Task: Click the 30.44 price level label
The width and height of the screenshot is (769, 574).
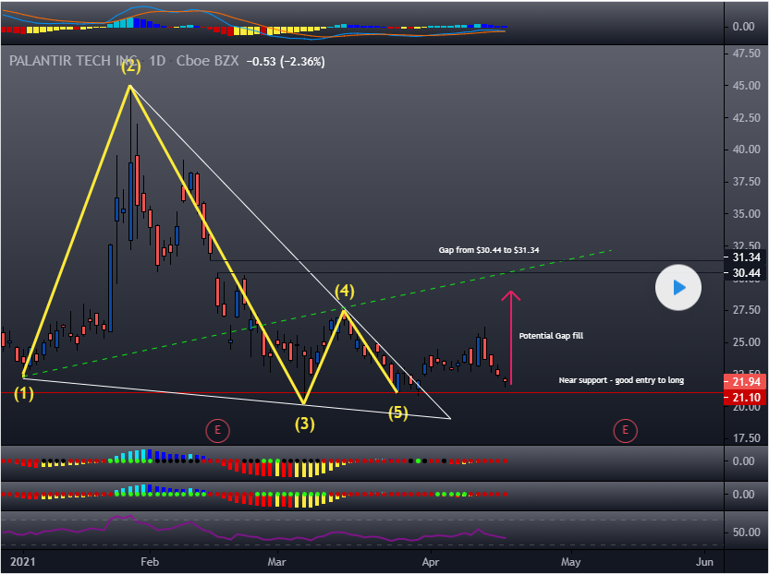Action: pos(745,273)
